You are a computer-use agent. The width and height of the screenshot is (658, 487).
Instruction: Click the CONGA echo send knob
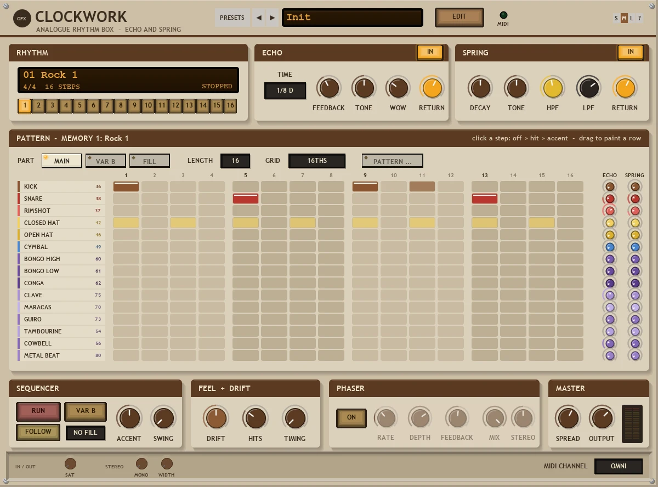coord(610,283)
